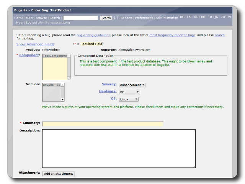Click the Log out link
The image size is (245, 184).
[x=31, y=23]
